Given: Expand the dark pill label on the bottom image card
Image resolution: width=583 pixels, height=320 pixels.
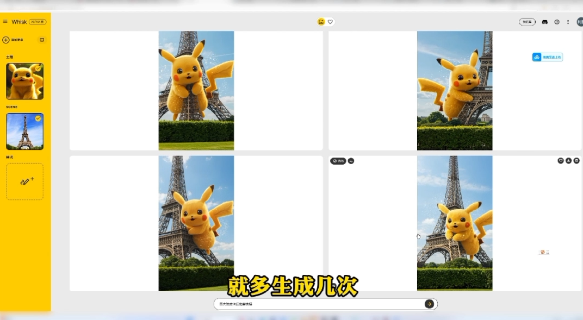Looking at the screenshot, I should point(338,161).
